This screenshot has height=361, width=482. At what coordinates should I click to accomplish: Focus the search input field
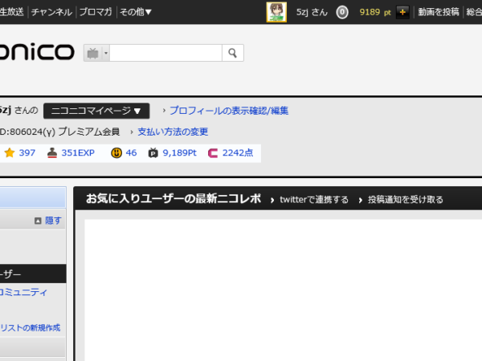click(165, 53)
